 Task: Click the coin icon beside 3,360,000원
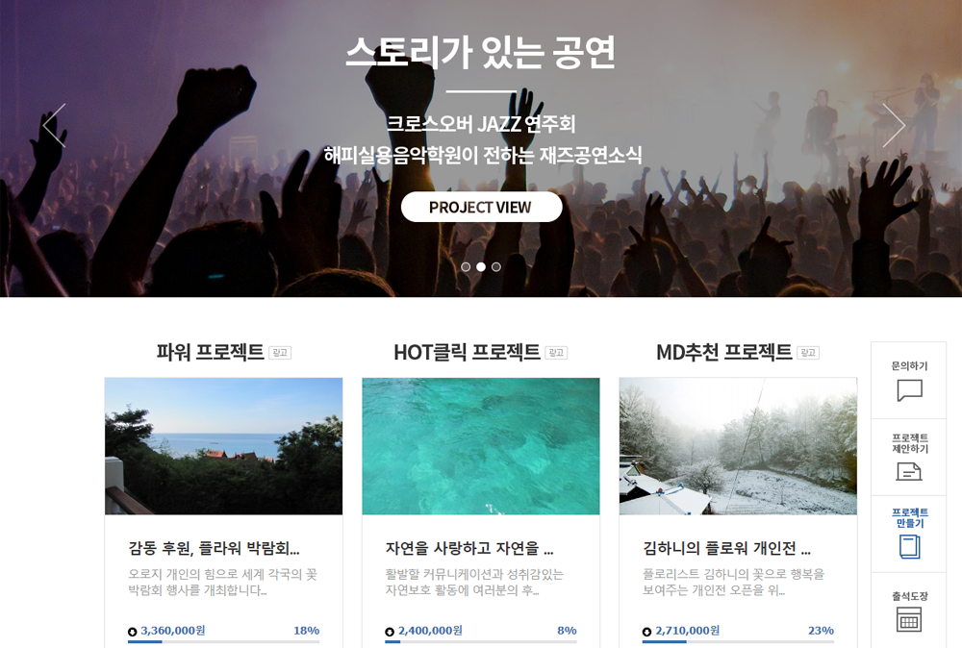click(133, 632)
